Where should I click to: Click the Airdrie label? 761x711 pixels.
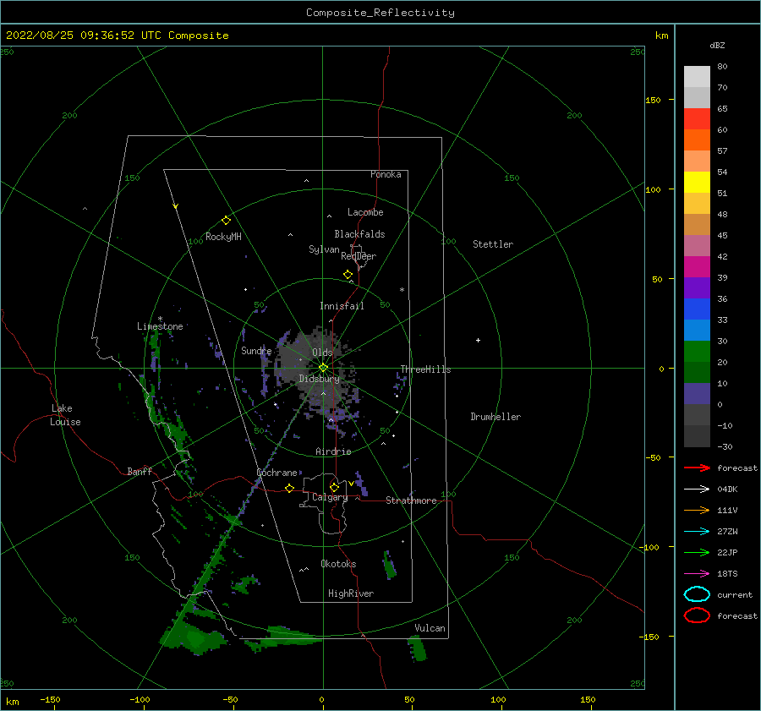pyautogui.click(x=333, y=451)
